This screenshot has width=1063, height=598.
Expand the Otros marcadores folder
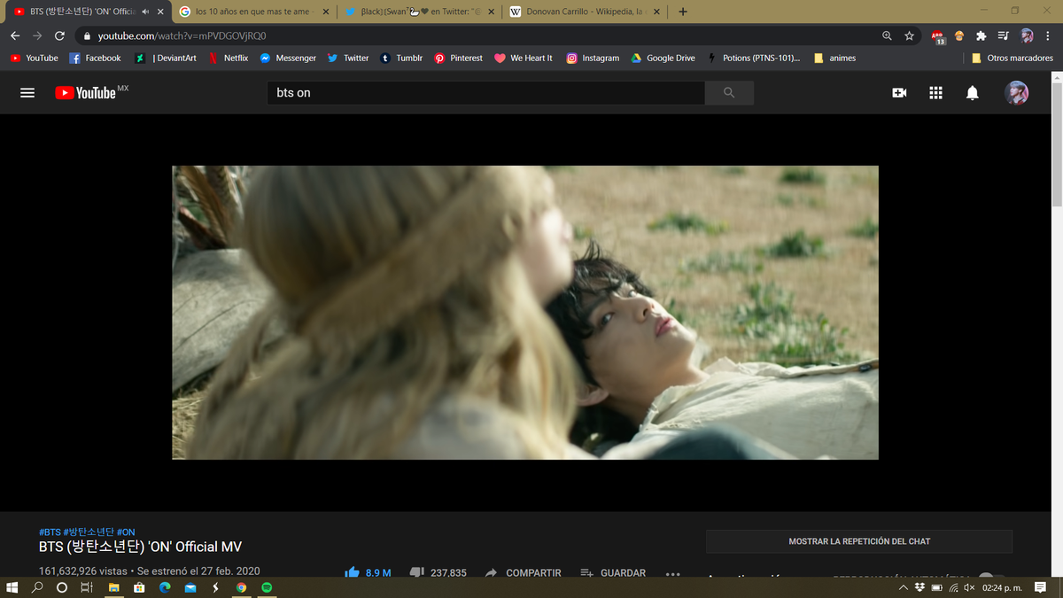click(1012, 58)
